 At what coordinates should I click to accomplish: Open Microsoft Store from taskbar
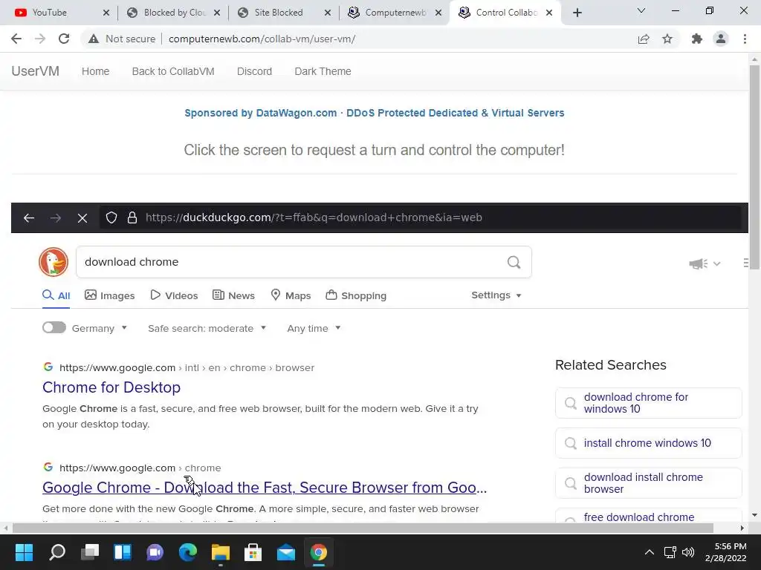(x=253, y=552)
